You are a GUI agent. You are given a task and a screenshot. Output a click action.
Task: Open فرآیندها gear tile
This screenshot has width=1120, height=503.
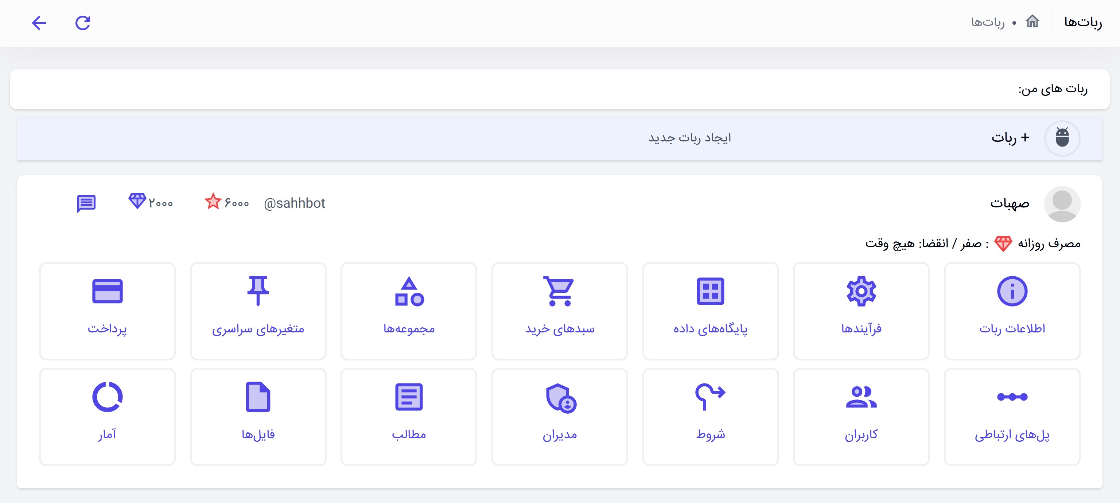(861, 311)
